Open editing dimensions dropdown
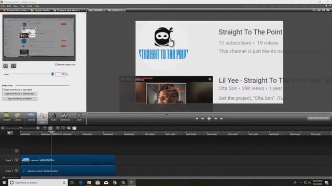Image resolution: width=332 pixels, height=186 pixels. tap(97, 10)
